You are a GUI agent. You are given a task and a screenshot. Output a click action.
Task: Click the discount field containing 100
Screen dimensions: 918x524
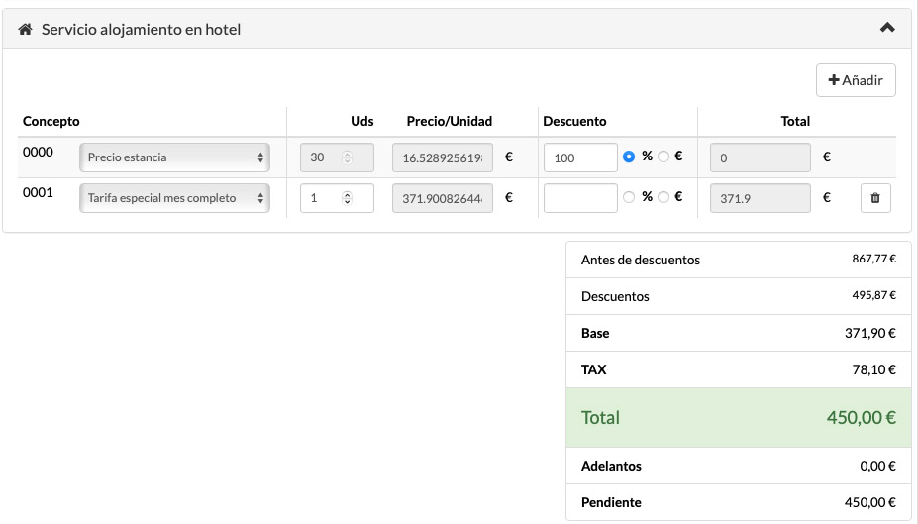pyautogui.click(x=580, y=157)
